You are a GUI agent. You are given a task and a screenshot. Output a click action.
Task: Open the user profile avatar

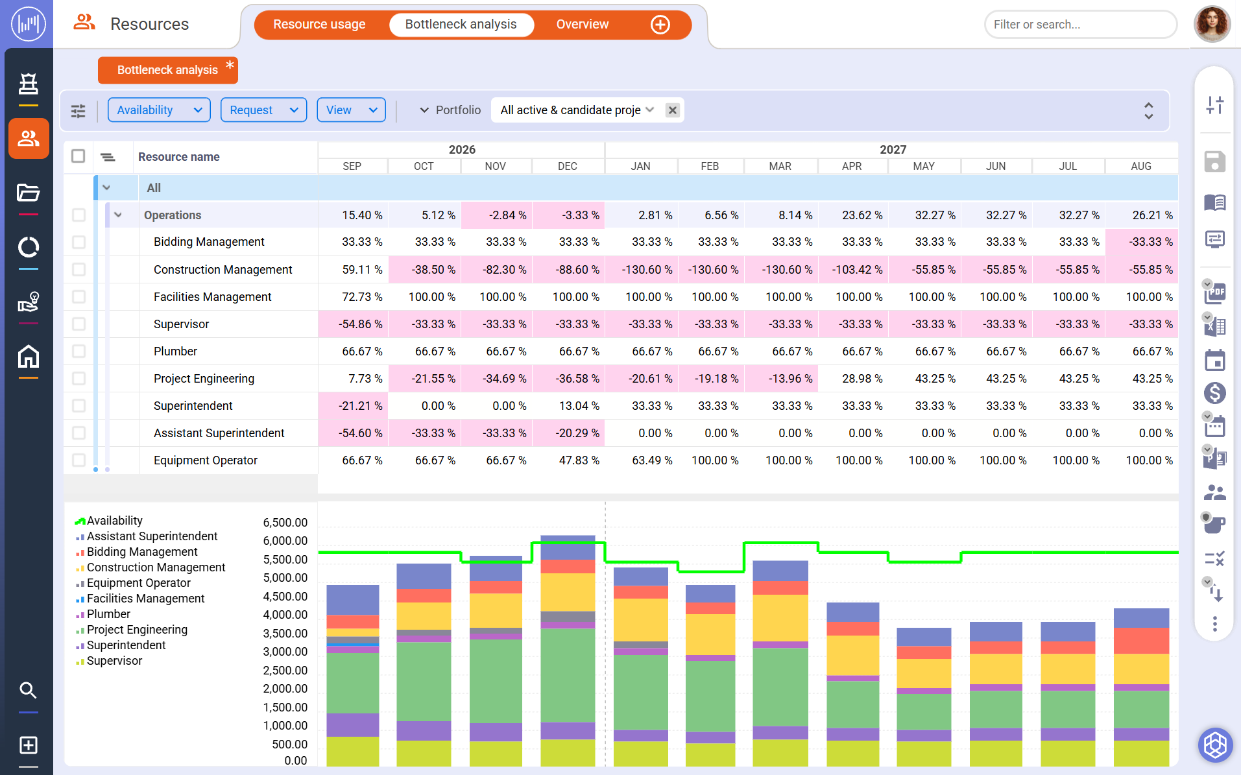point(1212,24)
